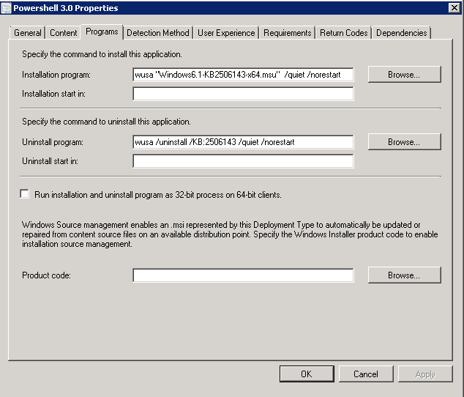The image size is (464, 397).
Task: Open the Return Codes tab
Action: coord(343,33)
